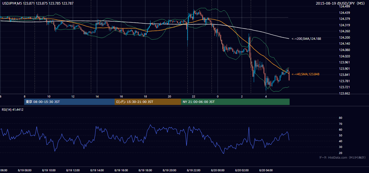Viewport: 369px width, 173px height.
Task: Click the 8/20 04:00 time label
Action: coord(266,170)
